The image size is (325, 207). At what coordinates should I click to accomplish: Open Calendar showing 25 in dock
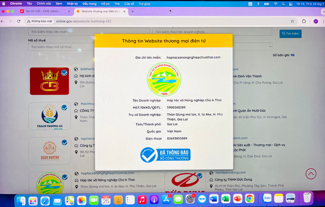[x=106, y=200]
